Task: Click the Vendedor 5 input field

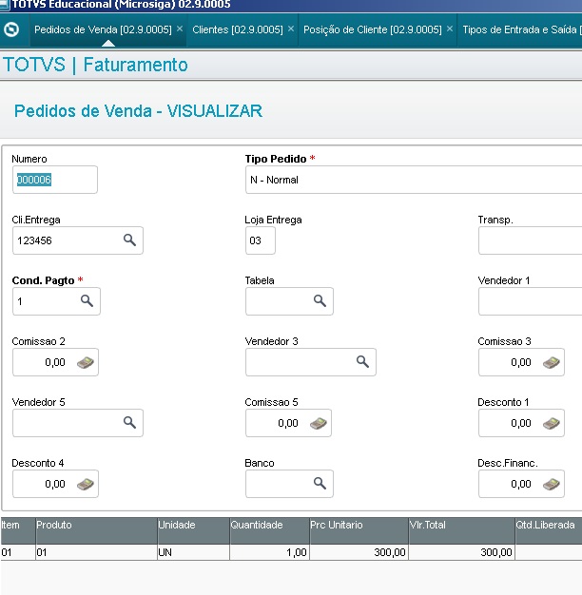Action: click(78, 422)
